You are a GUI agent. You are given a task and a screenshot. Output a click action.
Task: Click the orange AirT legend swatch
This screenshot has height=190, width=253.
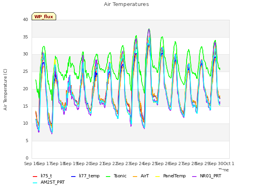coord(135,176)
